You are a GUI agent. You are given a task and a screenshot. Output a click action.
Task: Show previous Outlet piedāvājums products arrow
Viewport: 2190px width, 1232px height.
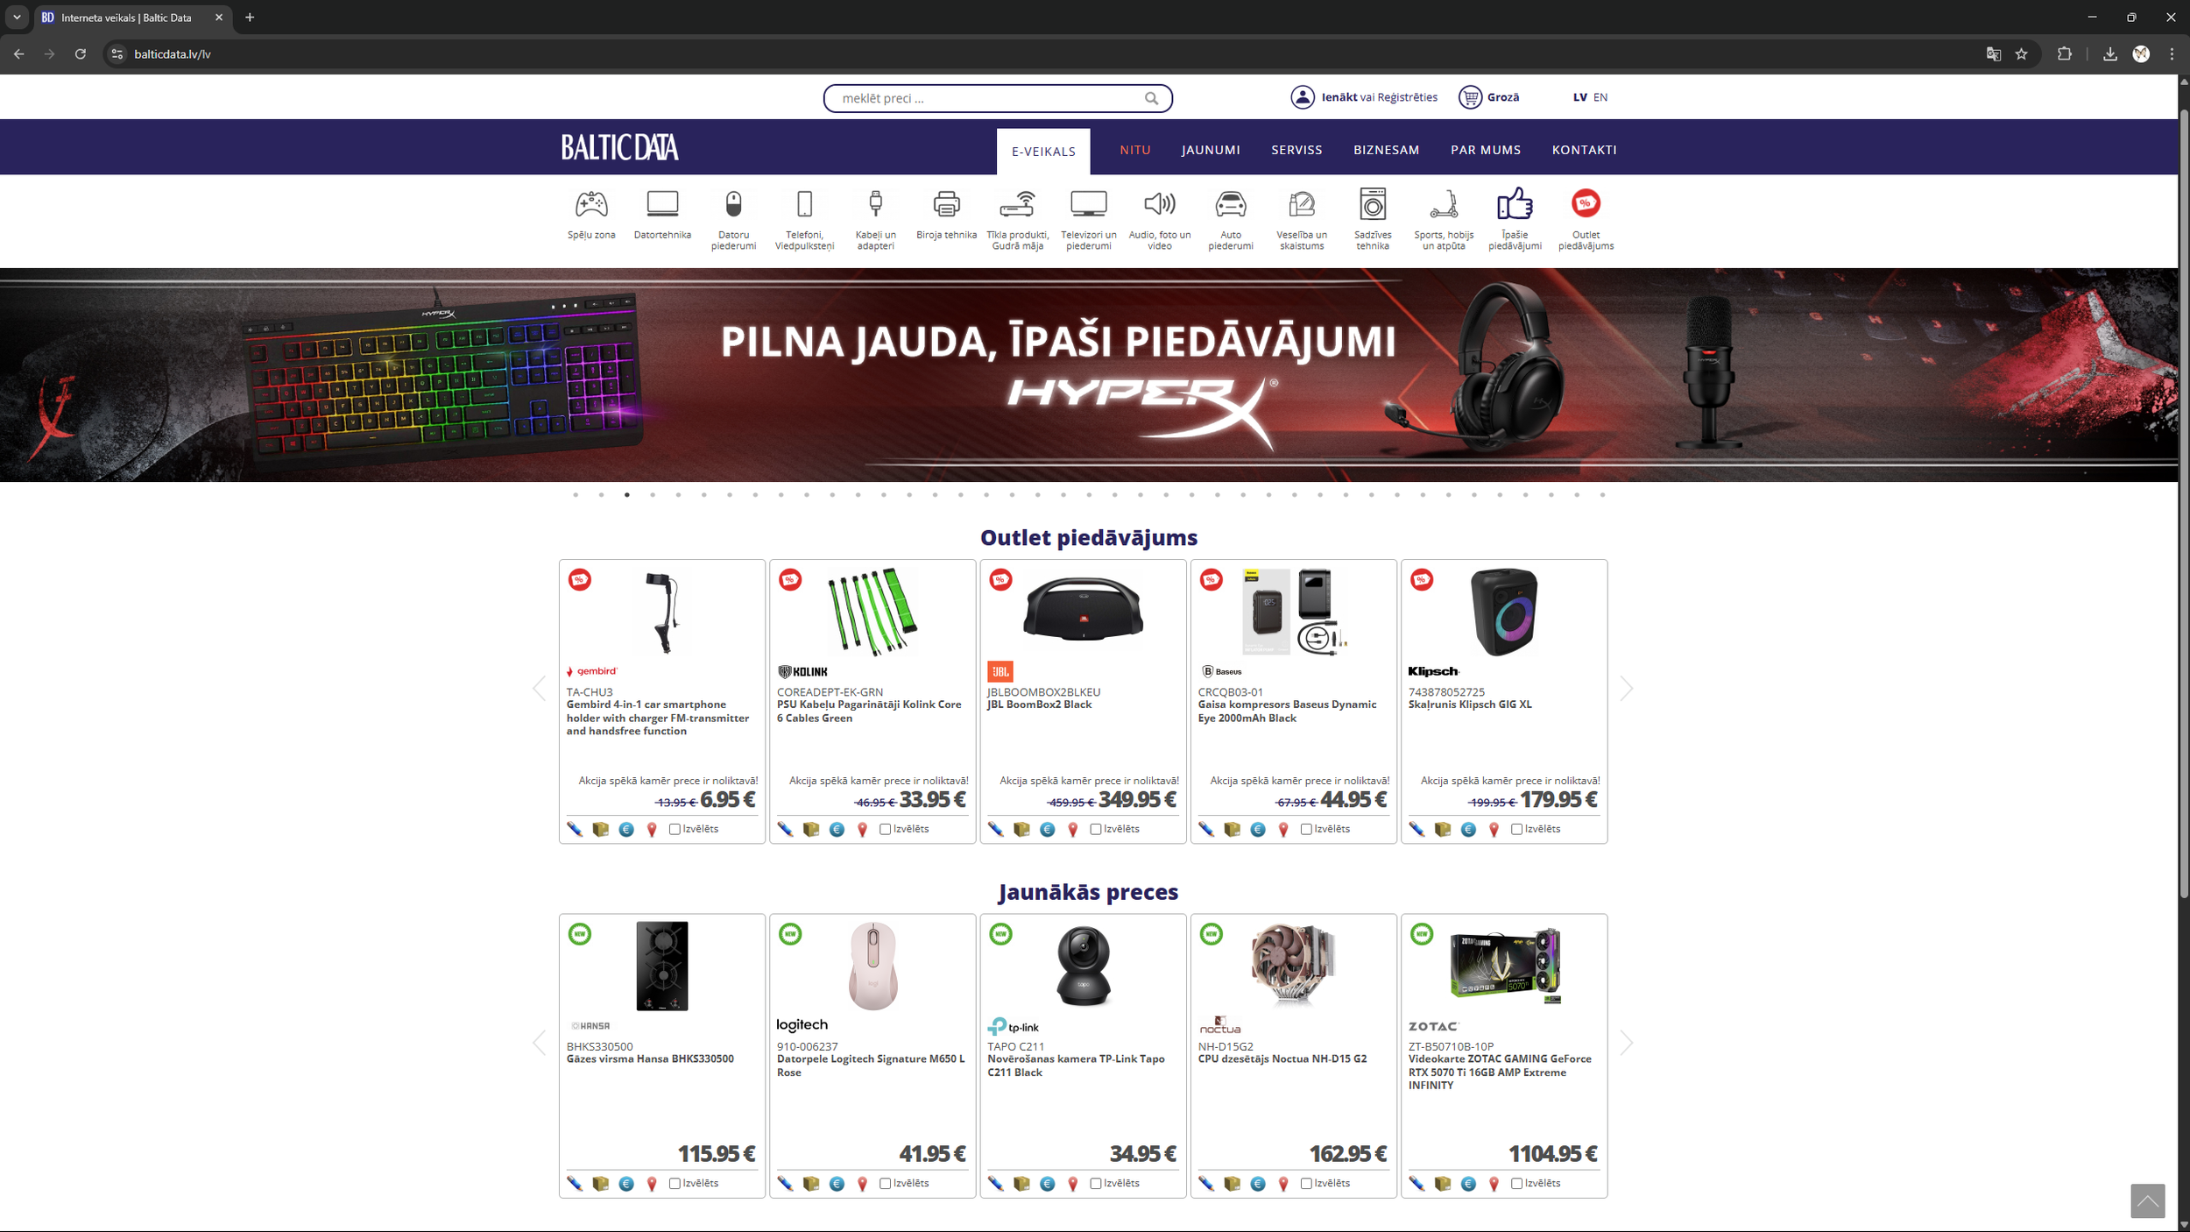[540, 689]
